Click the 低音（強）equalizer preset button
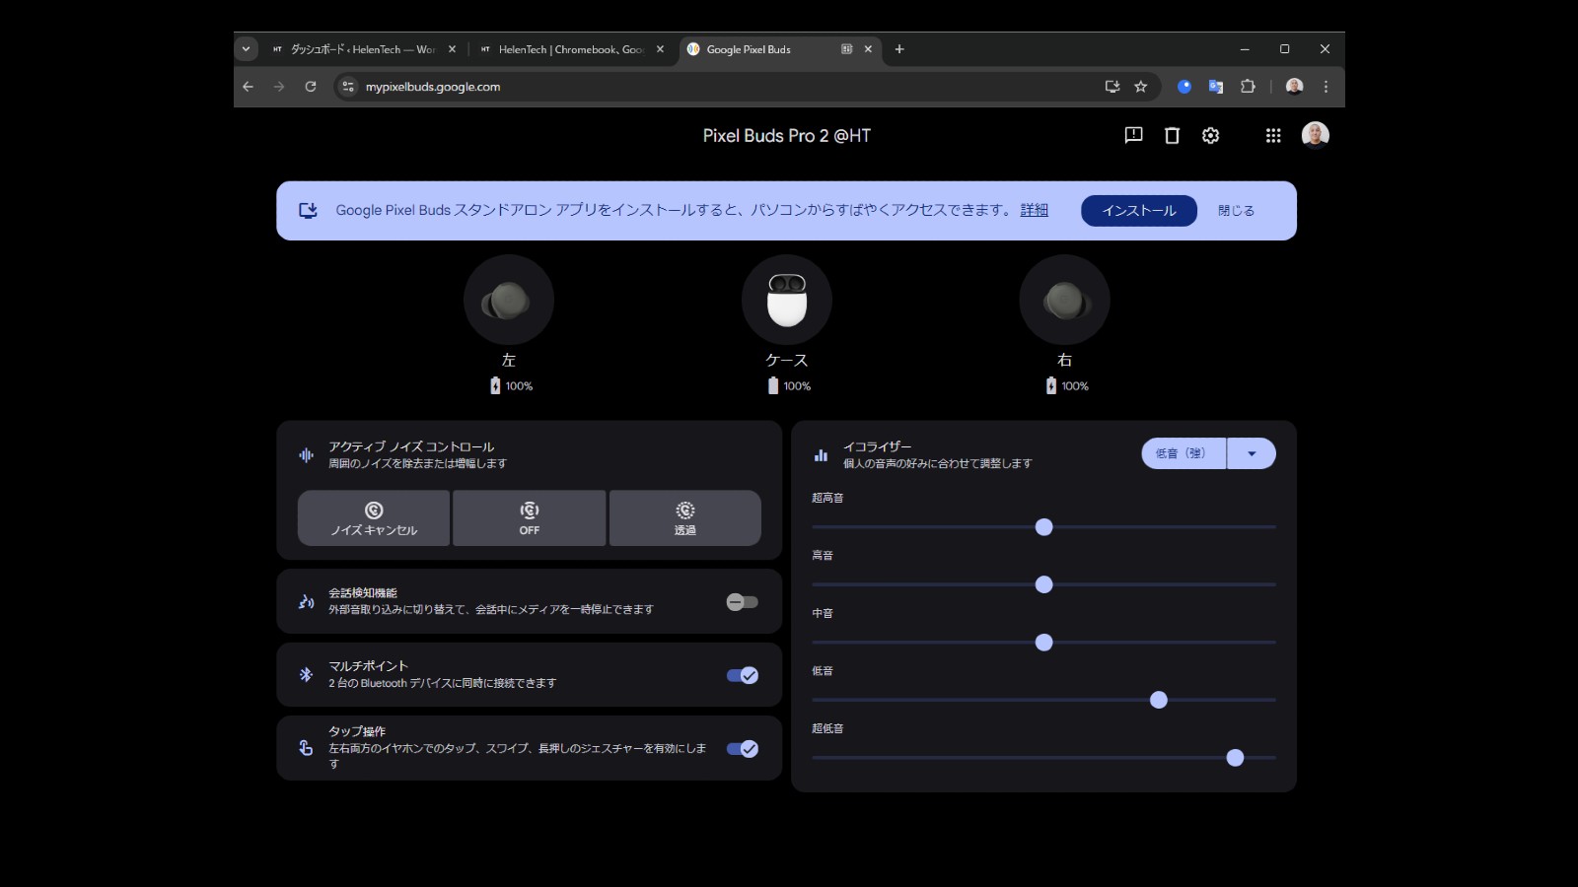 point(1183,453)
